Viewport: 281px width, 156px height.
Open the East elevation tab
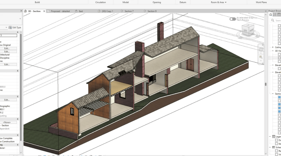(79, 11)
